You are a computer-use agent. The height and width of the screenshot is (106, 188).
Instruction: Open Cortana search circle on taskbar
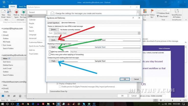[x=7, y=104]
